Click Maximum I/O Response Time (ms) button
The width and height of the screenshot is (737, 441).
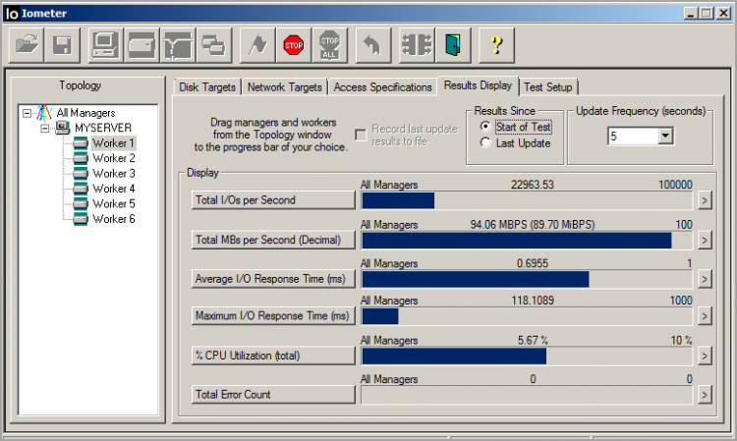click(x=273, y=315)
